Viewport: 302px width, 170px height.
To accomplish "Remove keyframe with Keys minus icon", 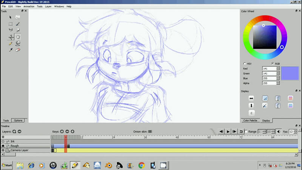I will (x=67, y=131).
